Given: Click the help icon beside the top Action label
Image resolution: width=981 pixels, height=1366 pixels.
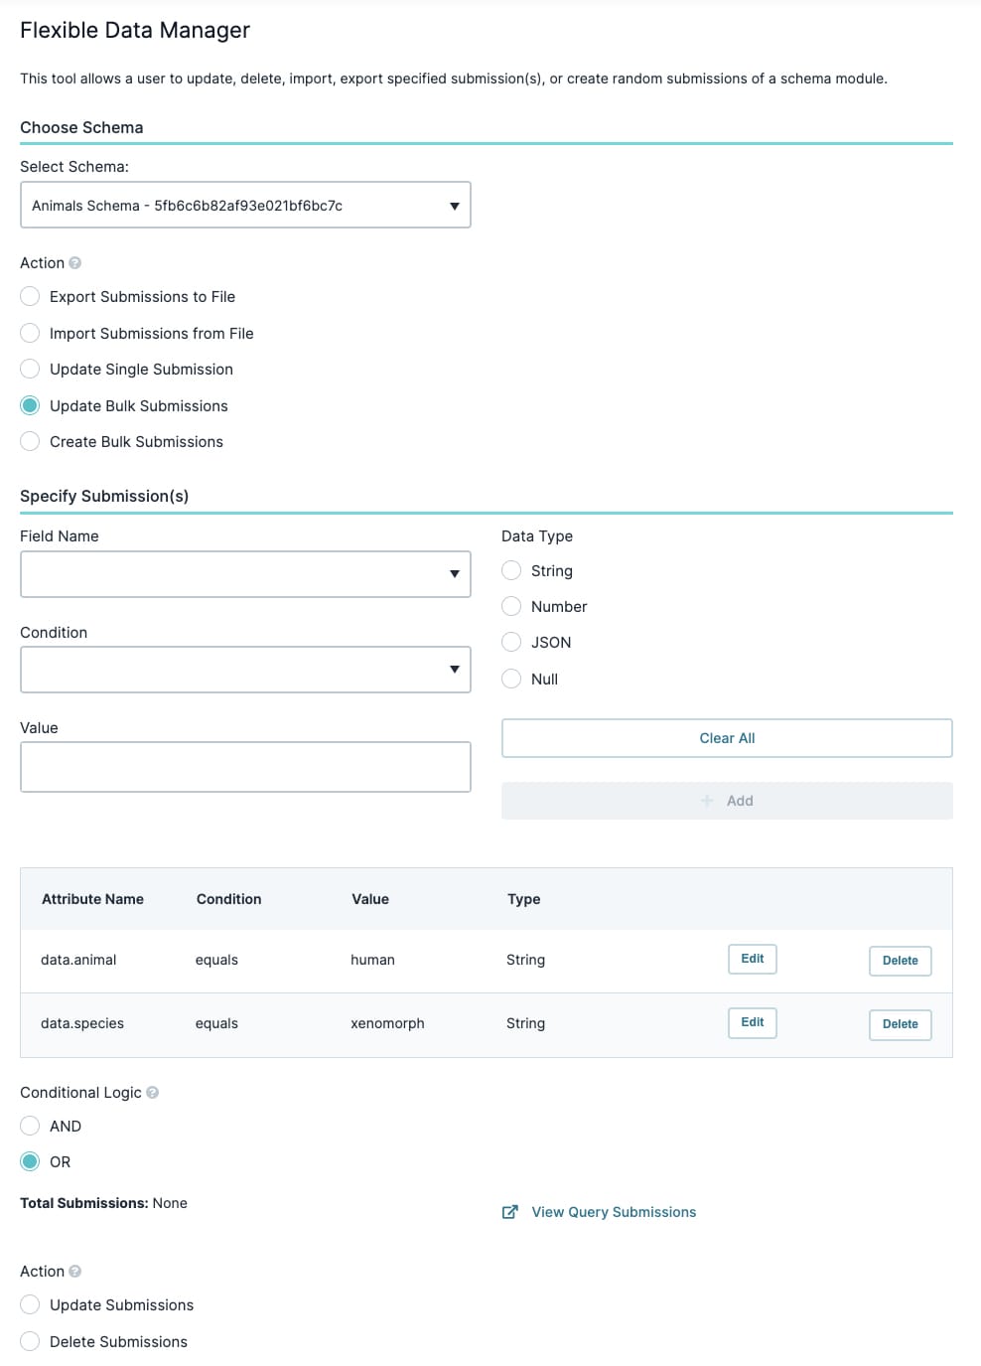Looking at the screenshot, I should coord(75,263).
